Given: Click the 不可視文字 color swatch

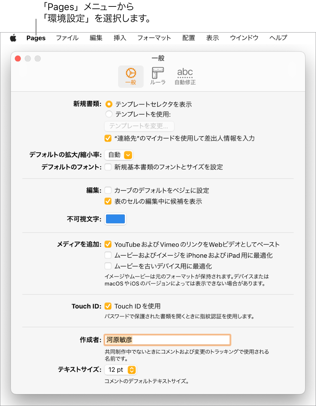Looking at the screenshot, I should coord(115,219).
